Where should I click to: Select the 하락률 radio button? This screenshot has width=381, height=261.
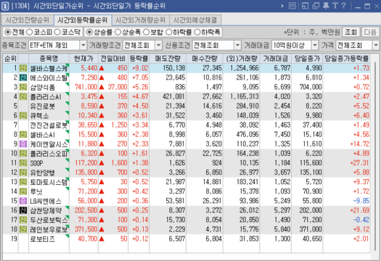169,32
